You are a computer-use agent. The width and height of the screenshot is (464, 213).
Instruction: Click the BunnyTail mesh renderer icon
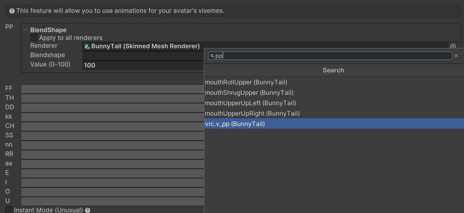coord(87,46)
